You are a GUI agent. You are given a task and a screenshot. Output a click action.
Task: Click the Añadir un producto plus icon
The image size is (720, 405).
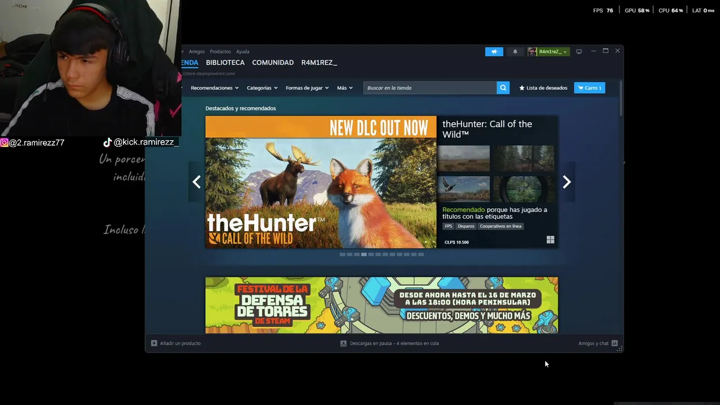pyautogui.click(x=154, y=343)
